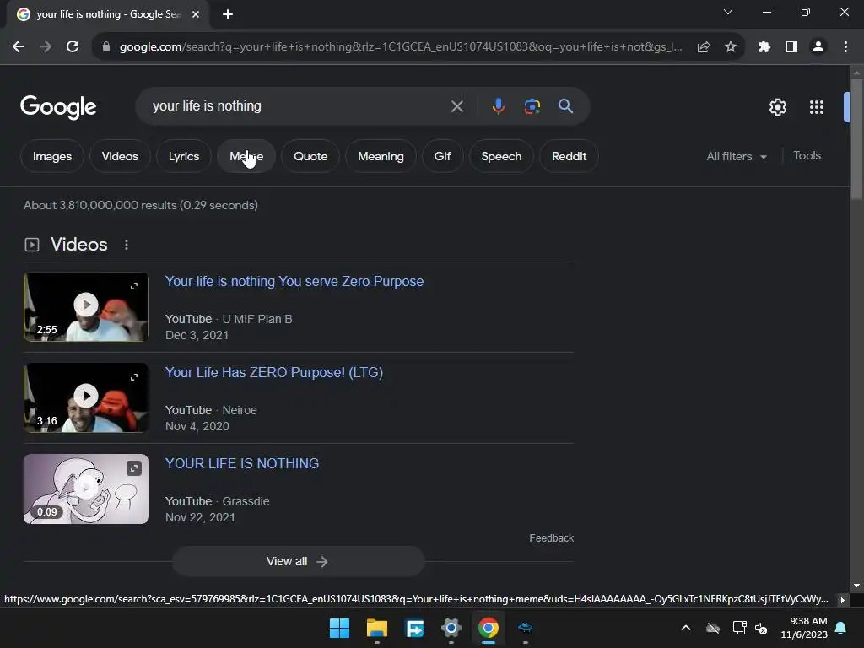Start voice search with microphone
This screenshot has height=648, width=864.
point(499,106)
